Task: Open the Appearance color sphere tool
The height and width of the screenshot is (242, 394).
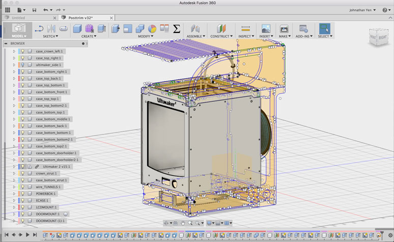Action: click(x=152, y=28)
